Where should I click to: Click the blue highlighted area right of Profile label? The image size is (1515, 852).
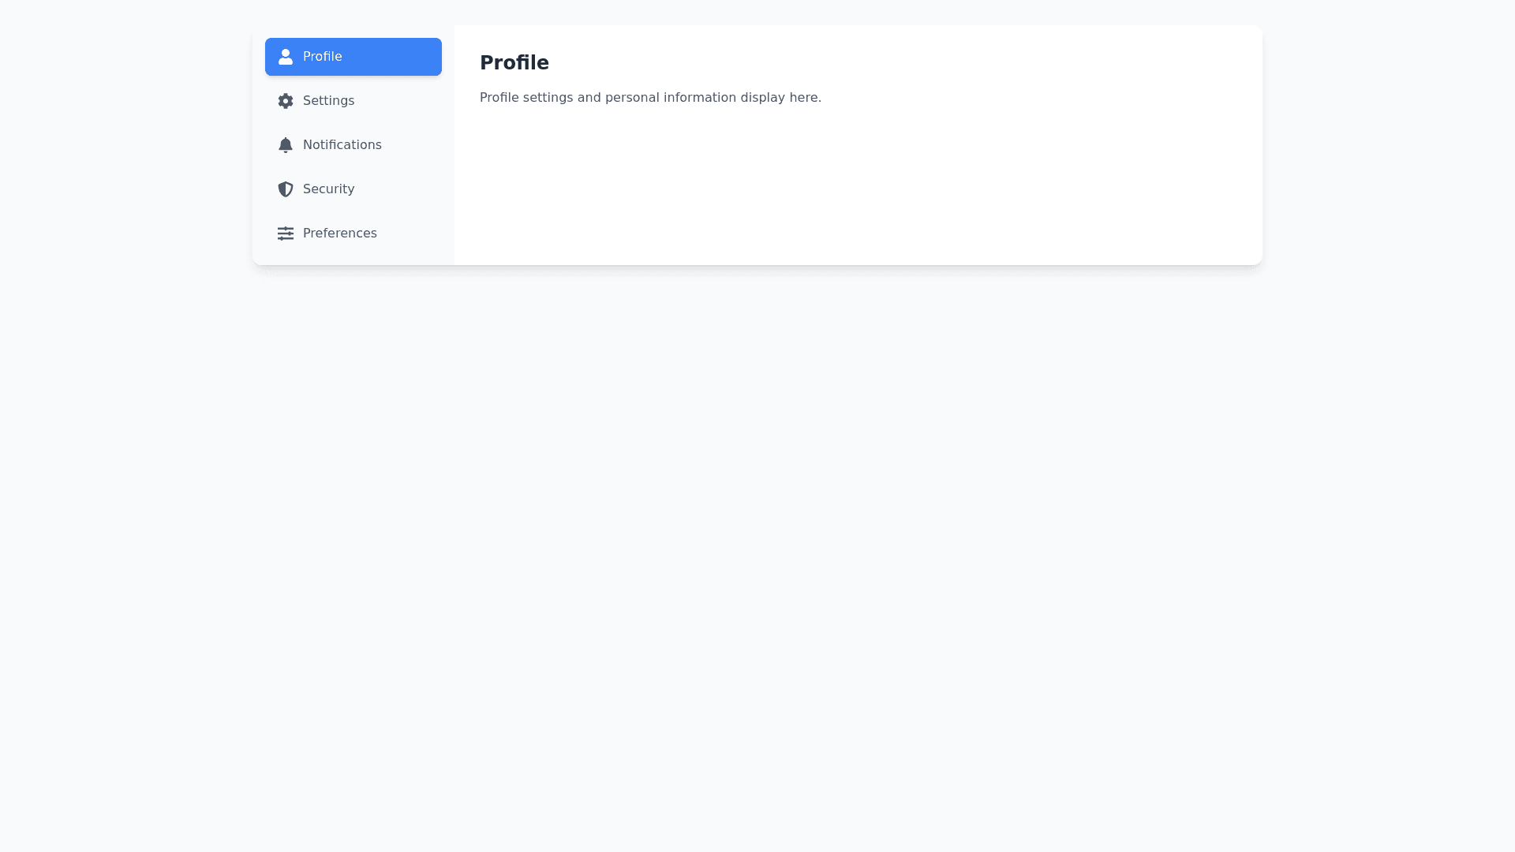click(x=395, y=57)
